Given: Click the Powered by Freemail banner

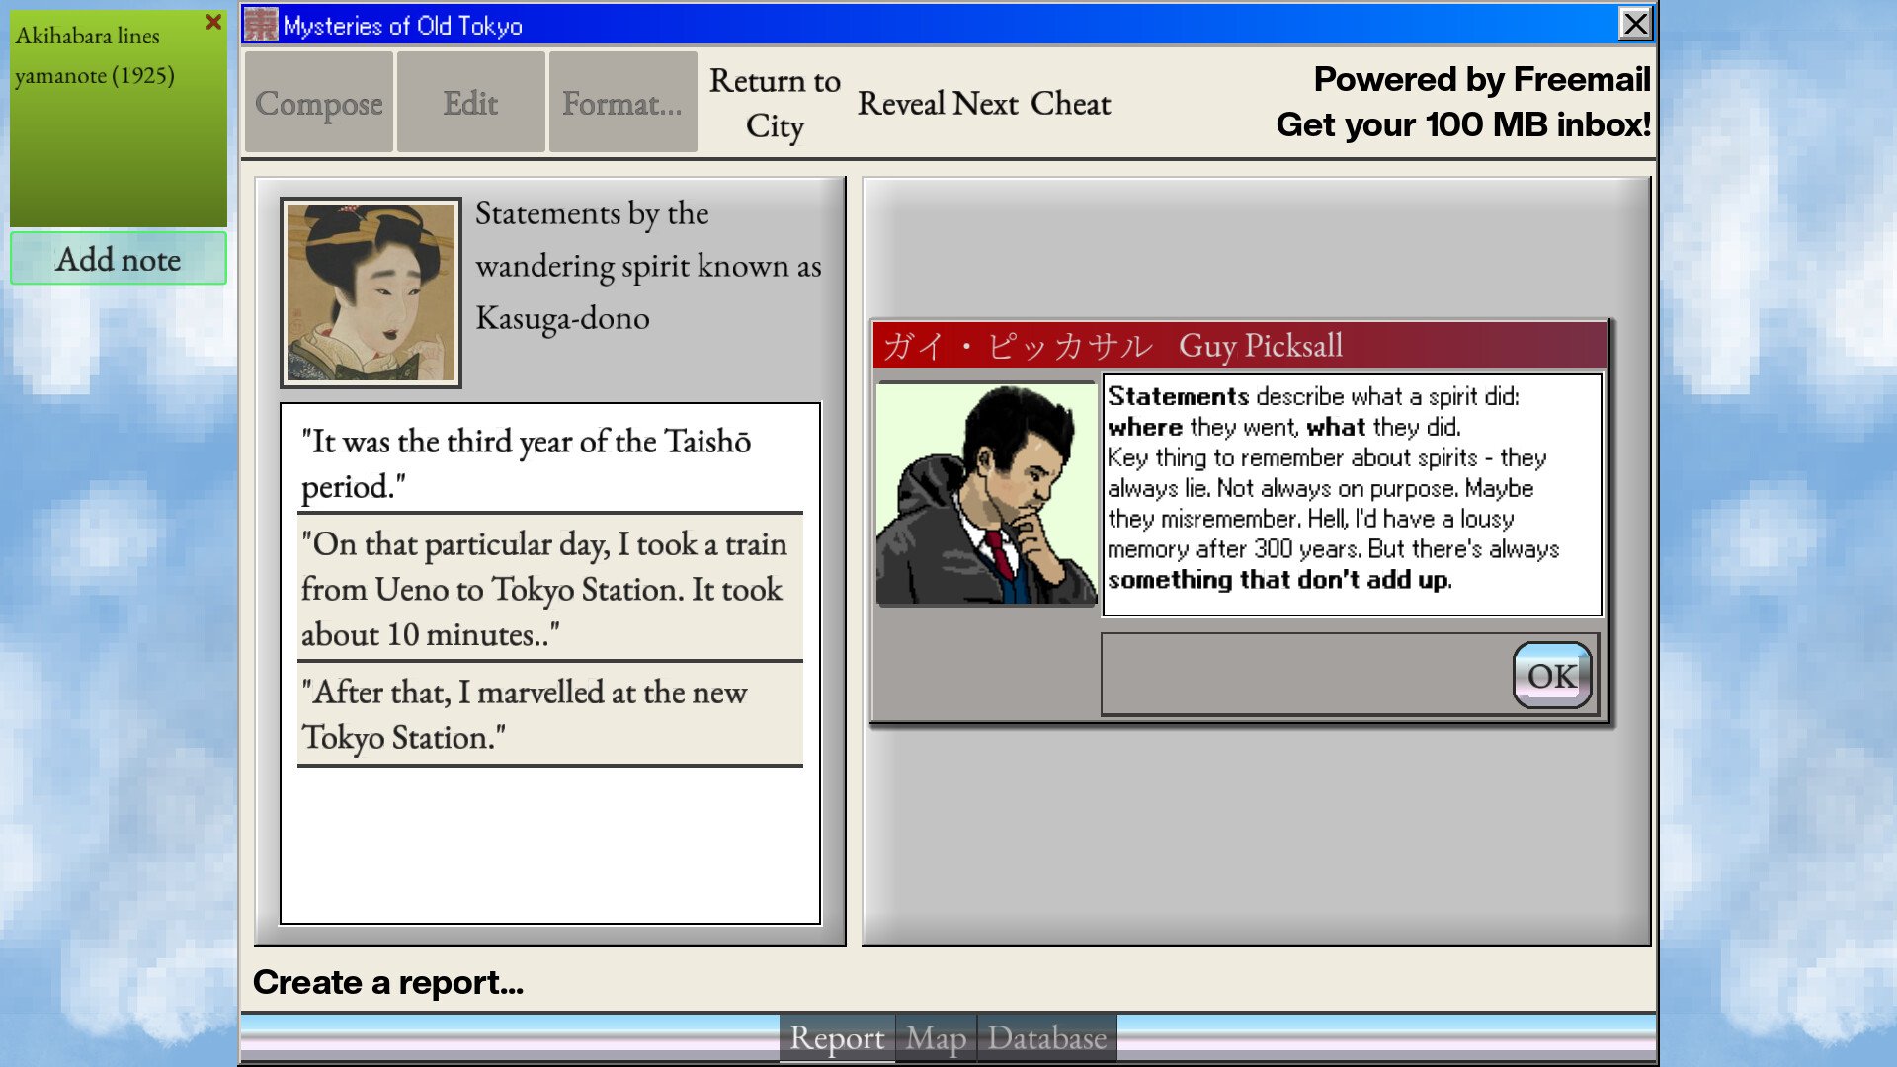Looking at the screenshot, I should coord(1462,102).
